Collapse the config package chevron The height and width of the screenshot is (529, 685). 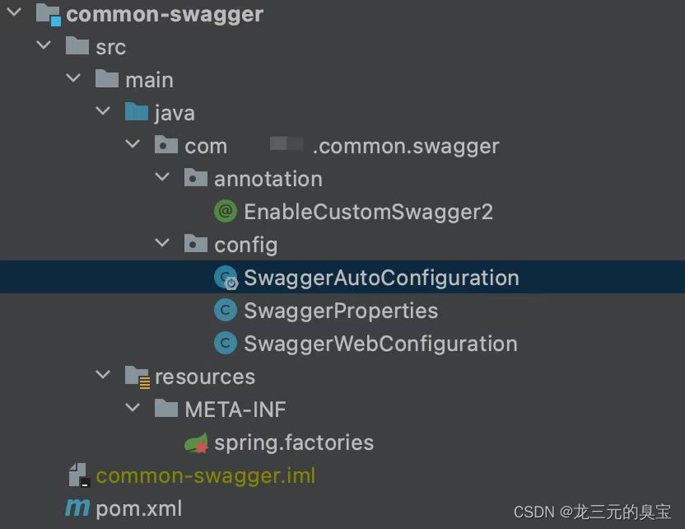coord(162,244)
